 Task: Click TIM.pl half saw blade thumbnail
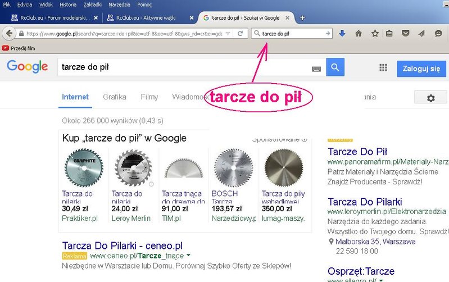pyautogui.click(x=184, y=169)
